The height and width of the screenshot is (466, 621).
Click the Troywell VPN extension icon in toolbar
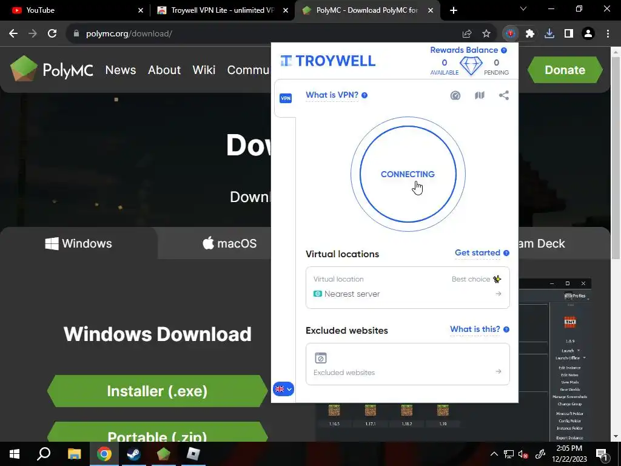(x=510, y=34)
